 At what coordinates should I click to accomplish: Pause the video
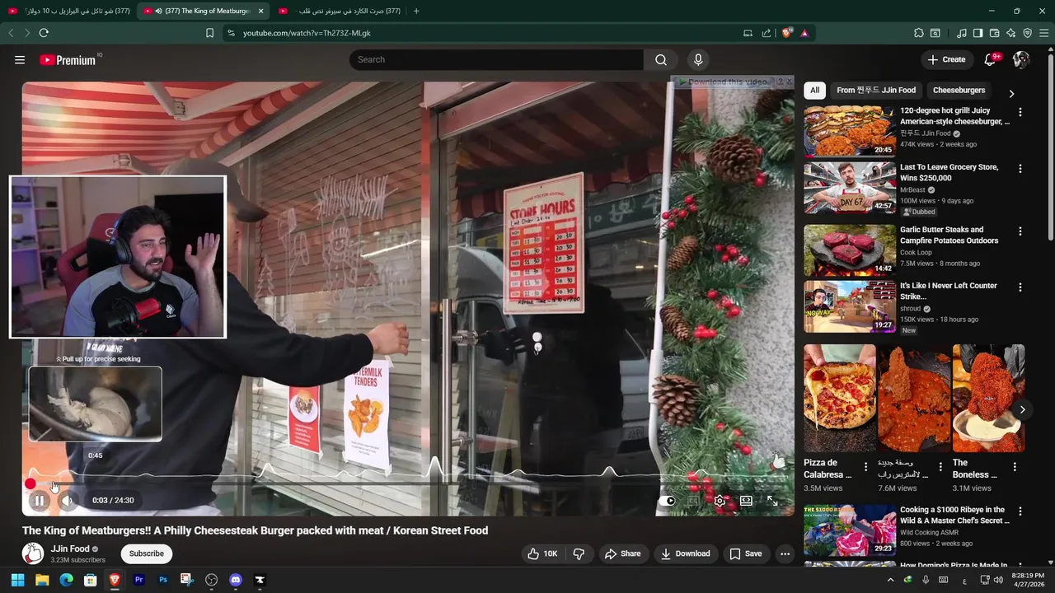point(39,500)
